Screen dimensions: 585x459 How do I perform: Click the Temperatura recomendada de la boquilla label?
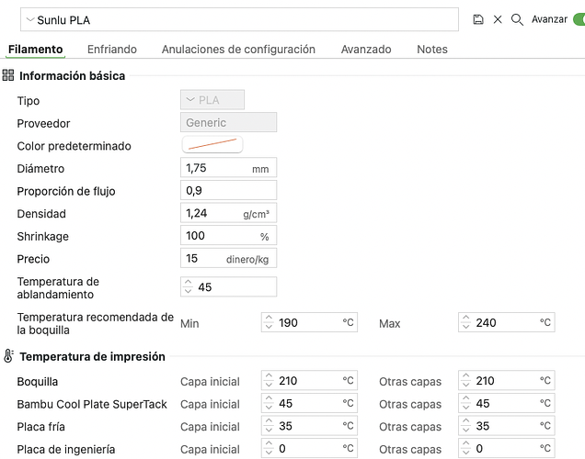pos(95,323)
